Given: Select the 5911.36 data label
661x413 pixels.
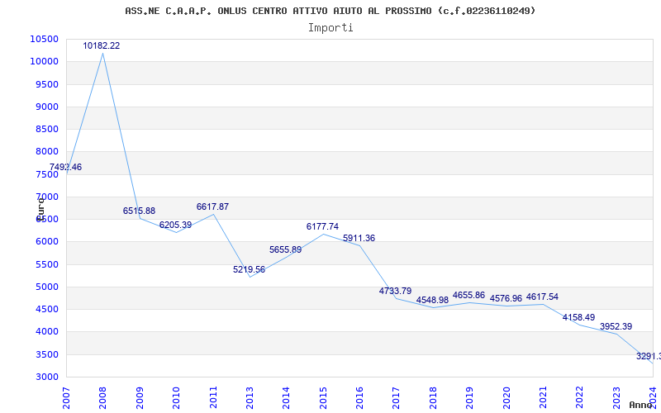Looking at the screenshot, I should (359, 239).
